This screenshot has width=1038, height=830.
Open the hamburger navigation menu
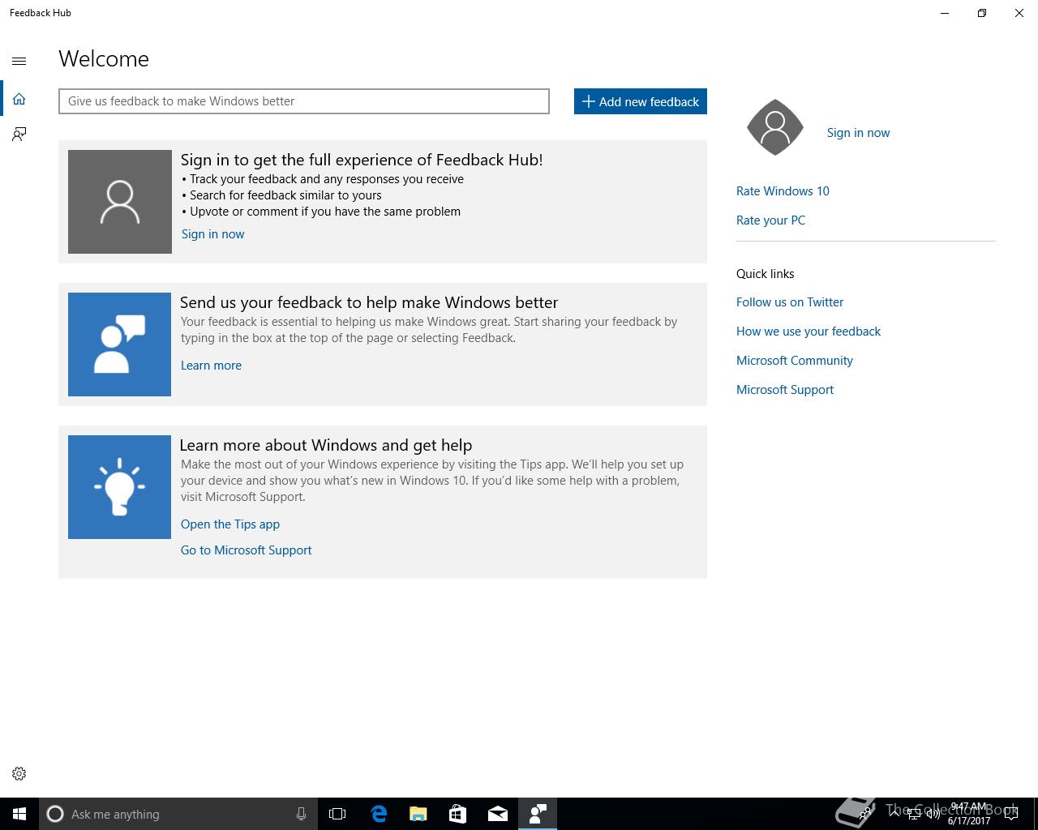pos(19,61)
